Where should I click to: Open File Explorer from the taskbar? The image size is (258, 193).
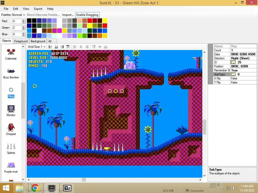point(20,188)
